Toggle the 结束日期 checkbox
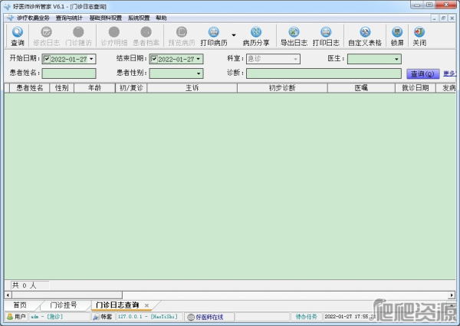Screen dimensions: 460x326 (154, 59)
